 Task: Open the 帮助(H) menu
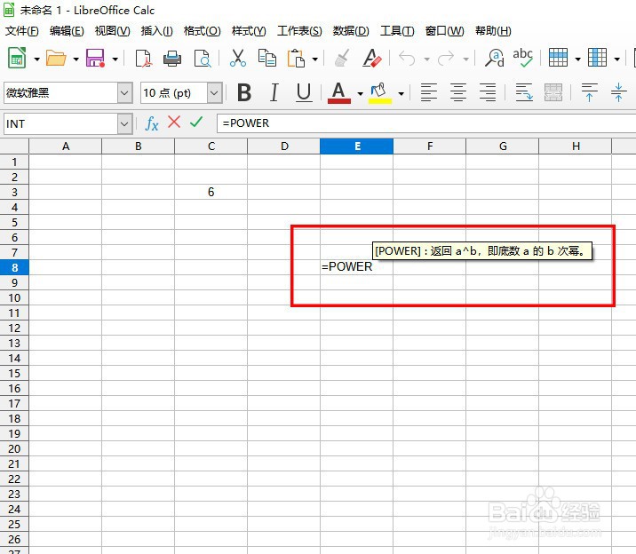pos(493,31)
